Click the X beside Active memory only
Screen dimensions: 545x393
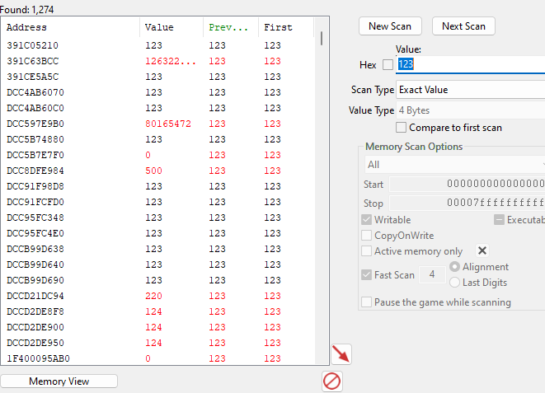pyautogui.click(x=482, y=251)
